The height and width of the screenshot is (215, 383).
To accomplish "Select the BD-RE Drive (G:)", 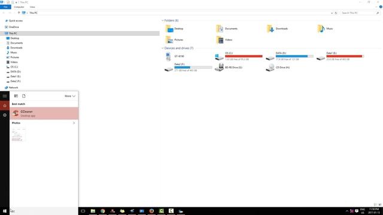I will (x=229, y=67).
